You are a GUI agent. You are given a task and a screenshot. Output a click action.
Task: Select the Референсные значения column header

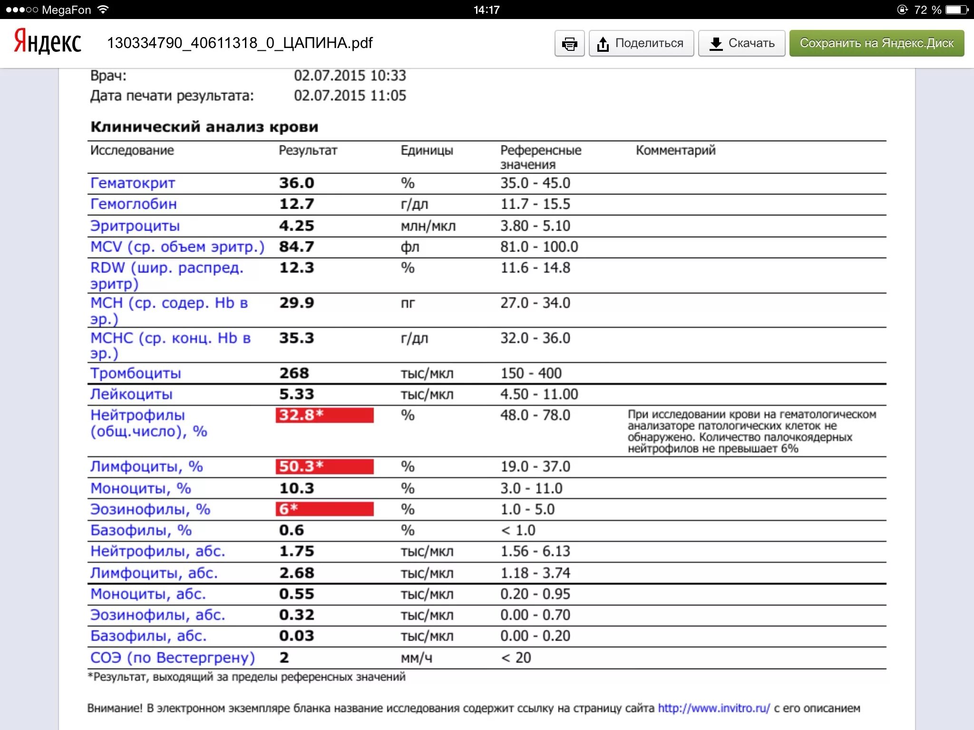541,157
